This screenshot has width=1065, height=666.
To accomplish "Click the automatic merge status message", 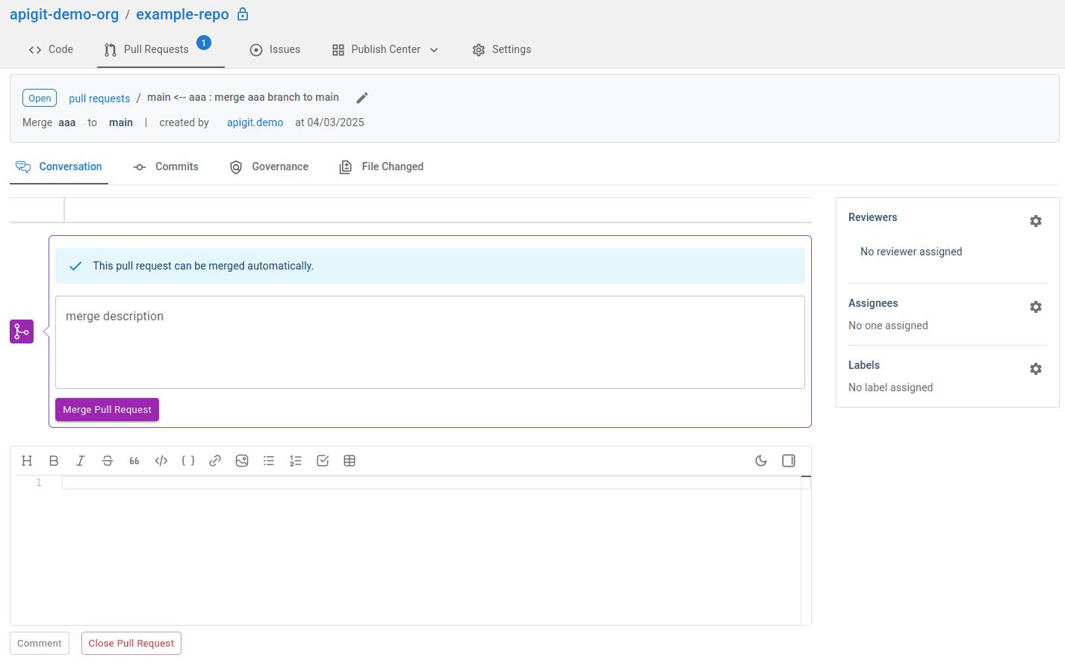I will click(430, 266).
